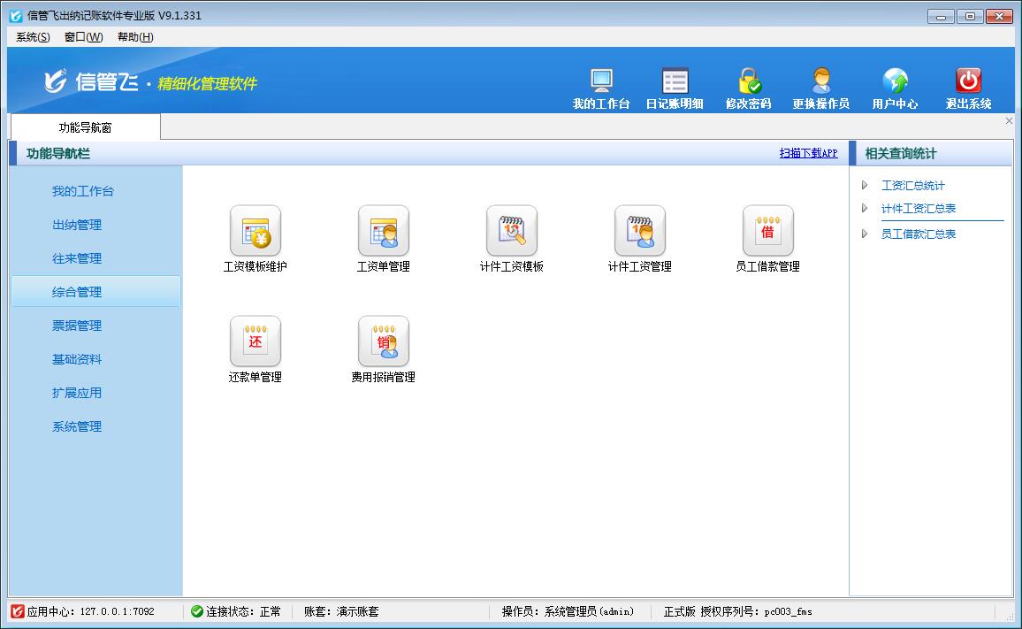
Task: Expand the 工资汇总统计 arrow
Action: pos(865,186)
